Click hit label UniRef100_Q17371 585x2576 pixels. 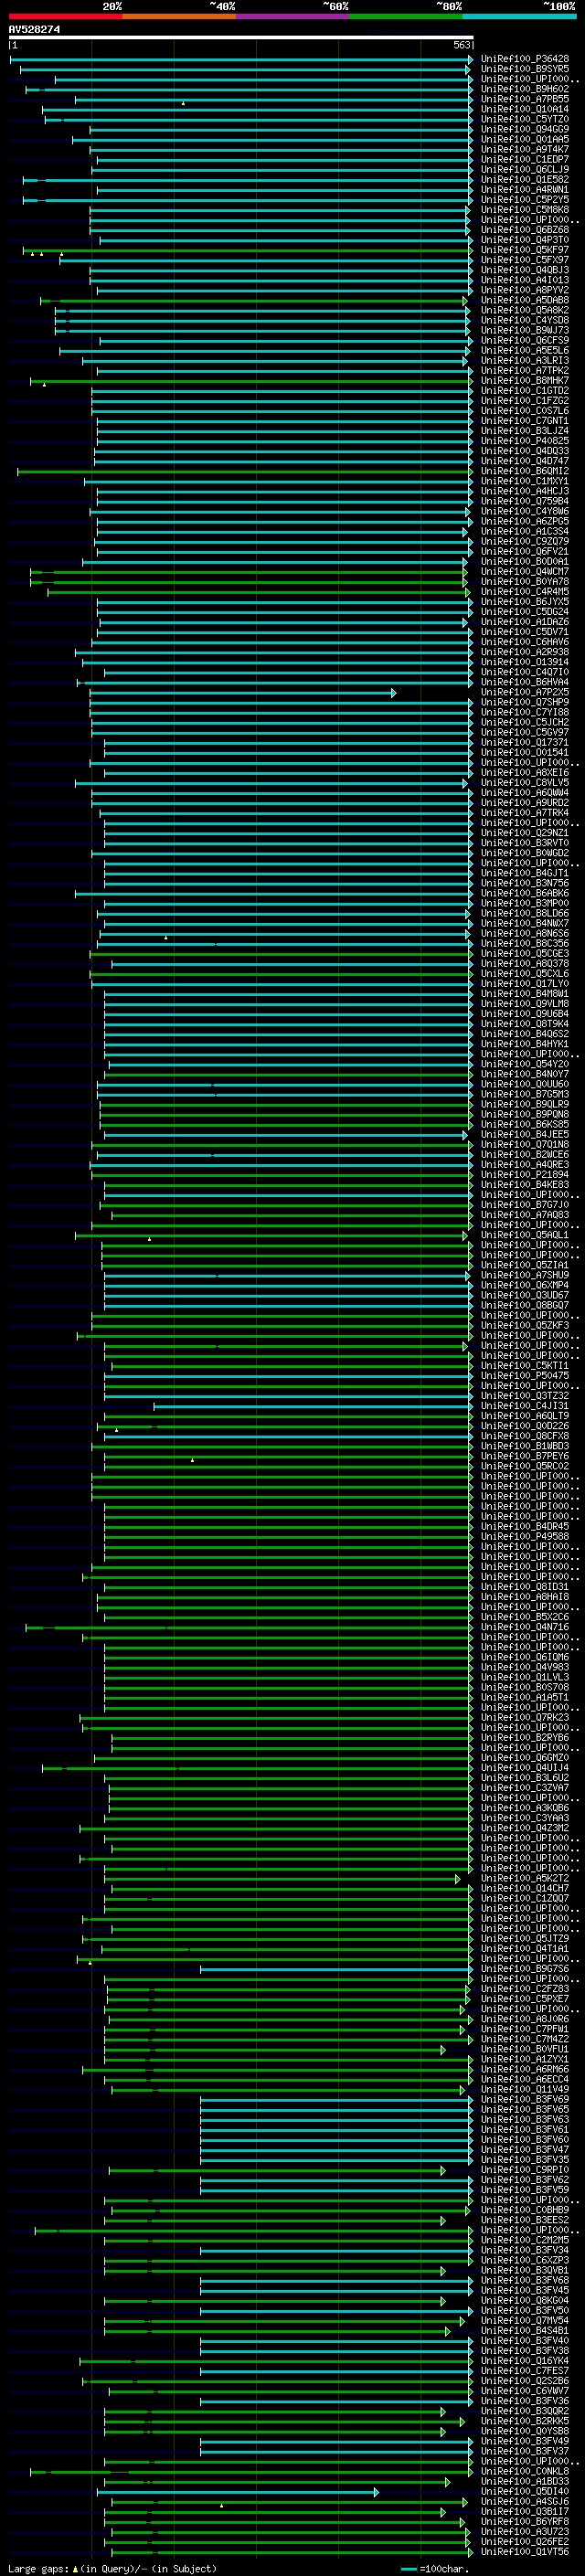click(x=525, y=743)
